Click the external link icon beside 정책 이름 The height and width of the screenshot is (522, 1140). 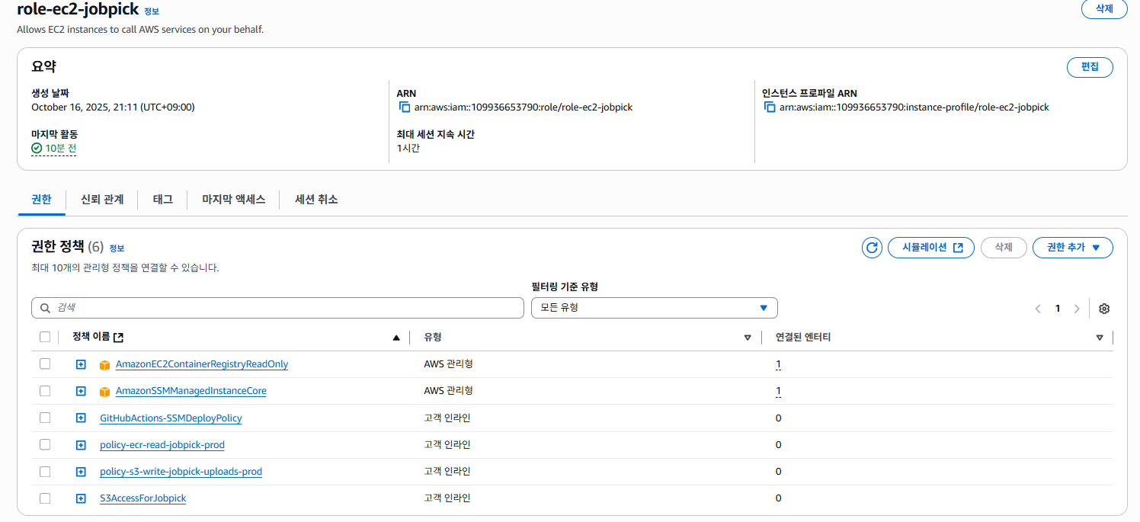pyautogui.click(x=118, y=338)
